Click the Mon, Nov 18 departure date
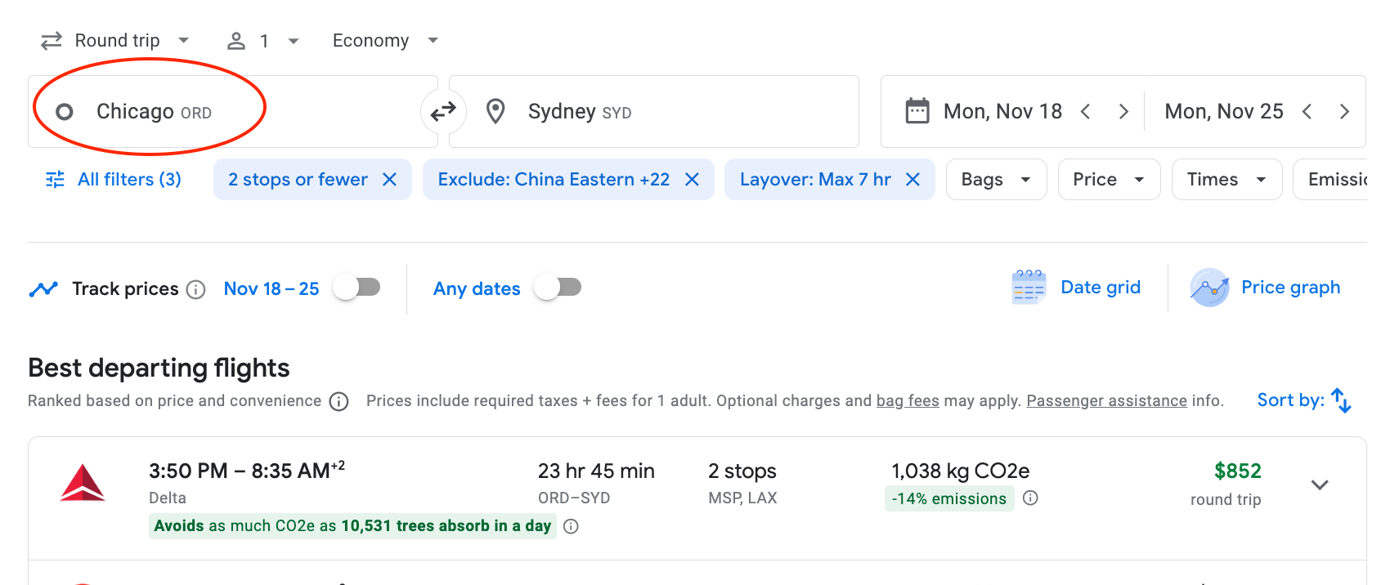Image resolution: width=1390 pixels, height=585 pixels. point(1002,111)
